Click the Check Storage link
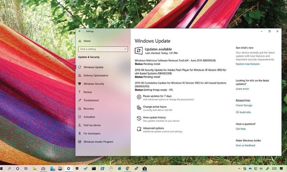Viewport: 287px width, 172px height. pos(244,105)
